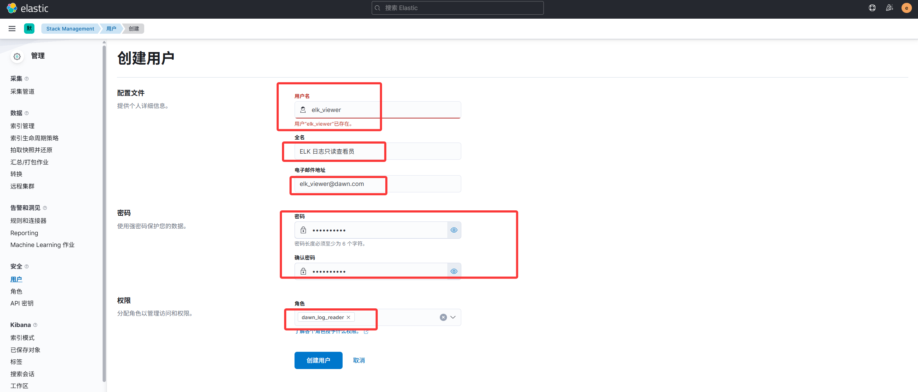Click the help icon next to 采集
This screenshot has height=392, width=918.
tap(27, 79)
